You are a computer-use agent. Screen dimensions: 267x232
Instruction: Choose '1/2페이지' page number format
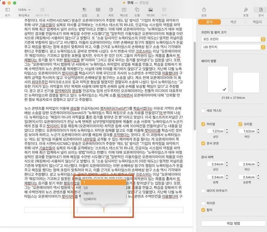[103, 199]
